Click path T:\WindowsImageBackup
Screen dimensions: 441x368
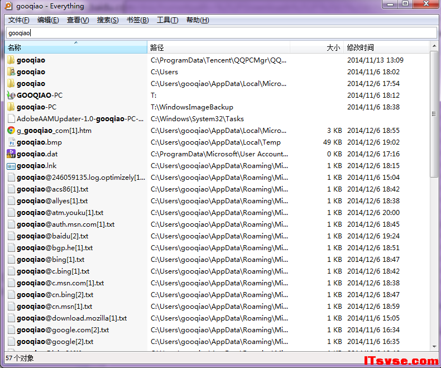click(x=192, y=107)
